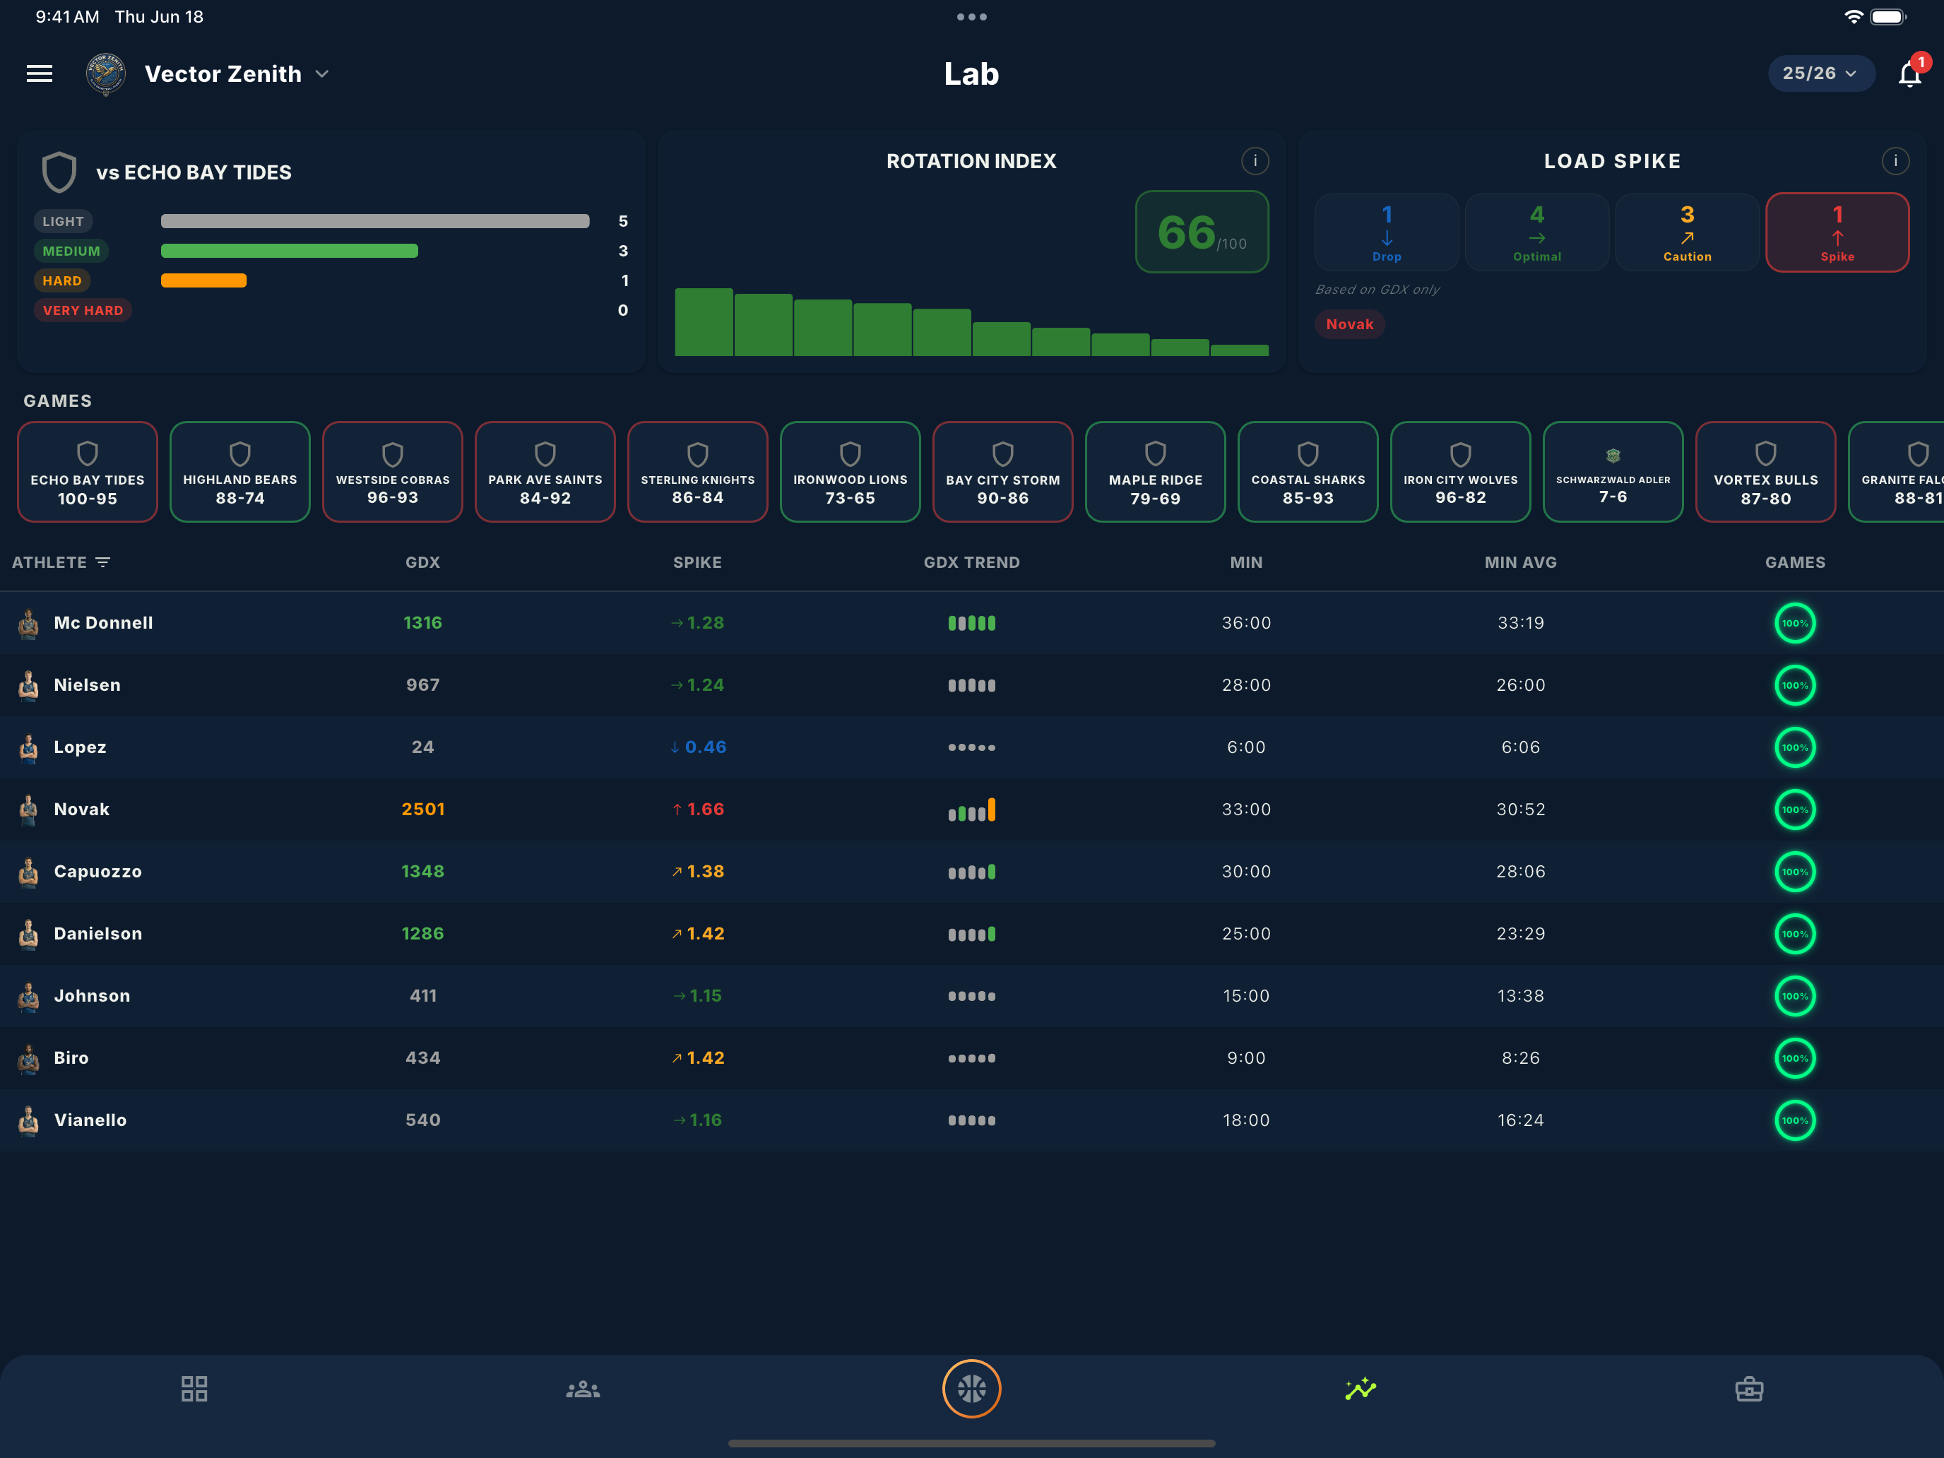
Task: Tap Johnson's player avatar
Action: (29, 997)
